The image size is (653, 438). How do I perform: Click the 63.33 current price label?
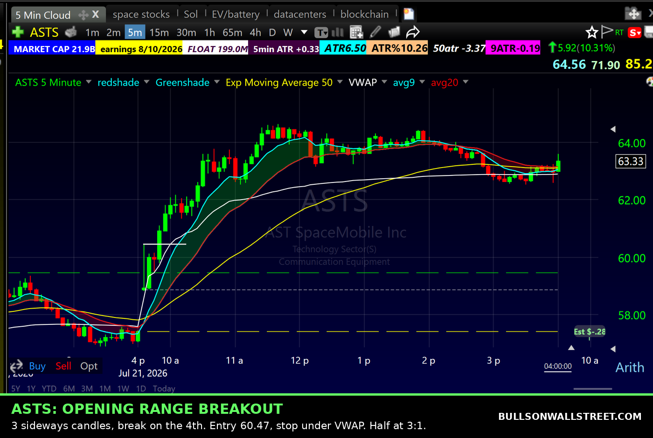click(x=631, y=162)
